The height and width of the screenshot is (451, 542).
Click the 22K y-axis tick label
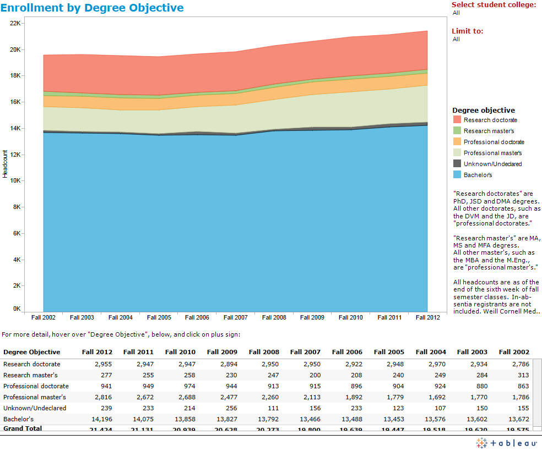pyautogui.click(x=15, y=23)
